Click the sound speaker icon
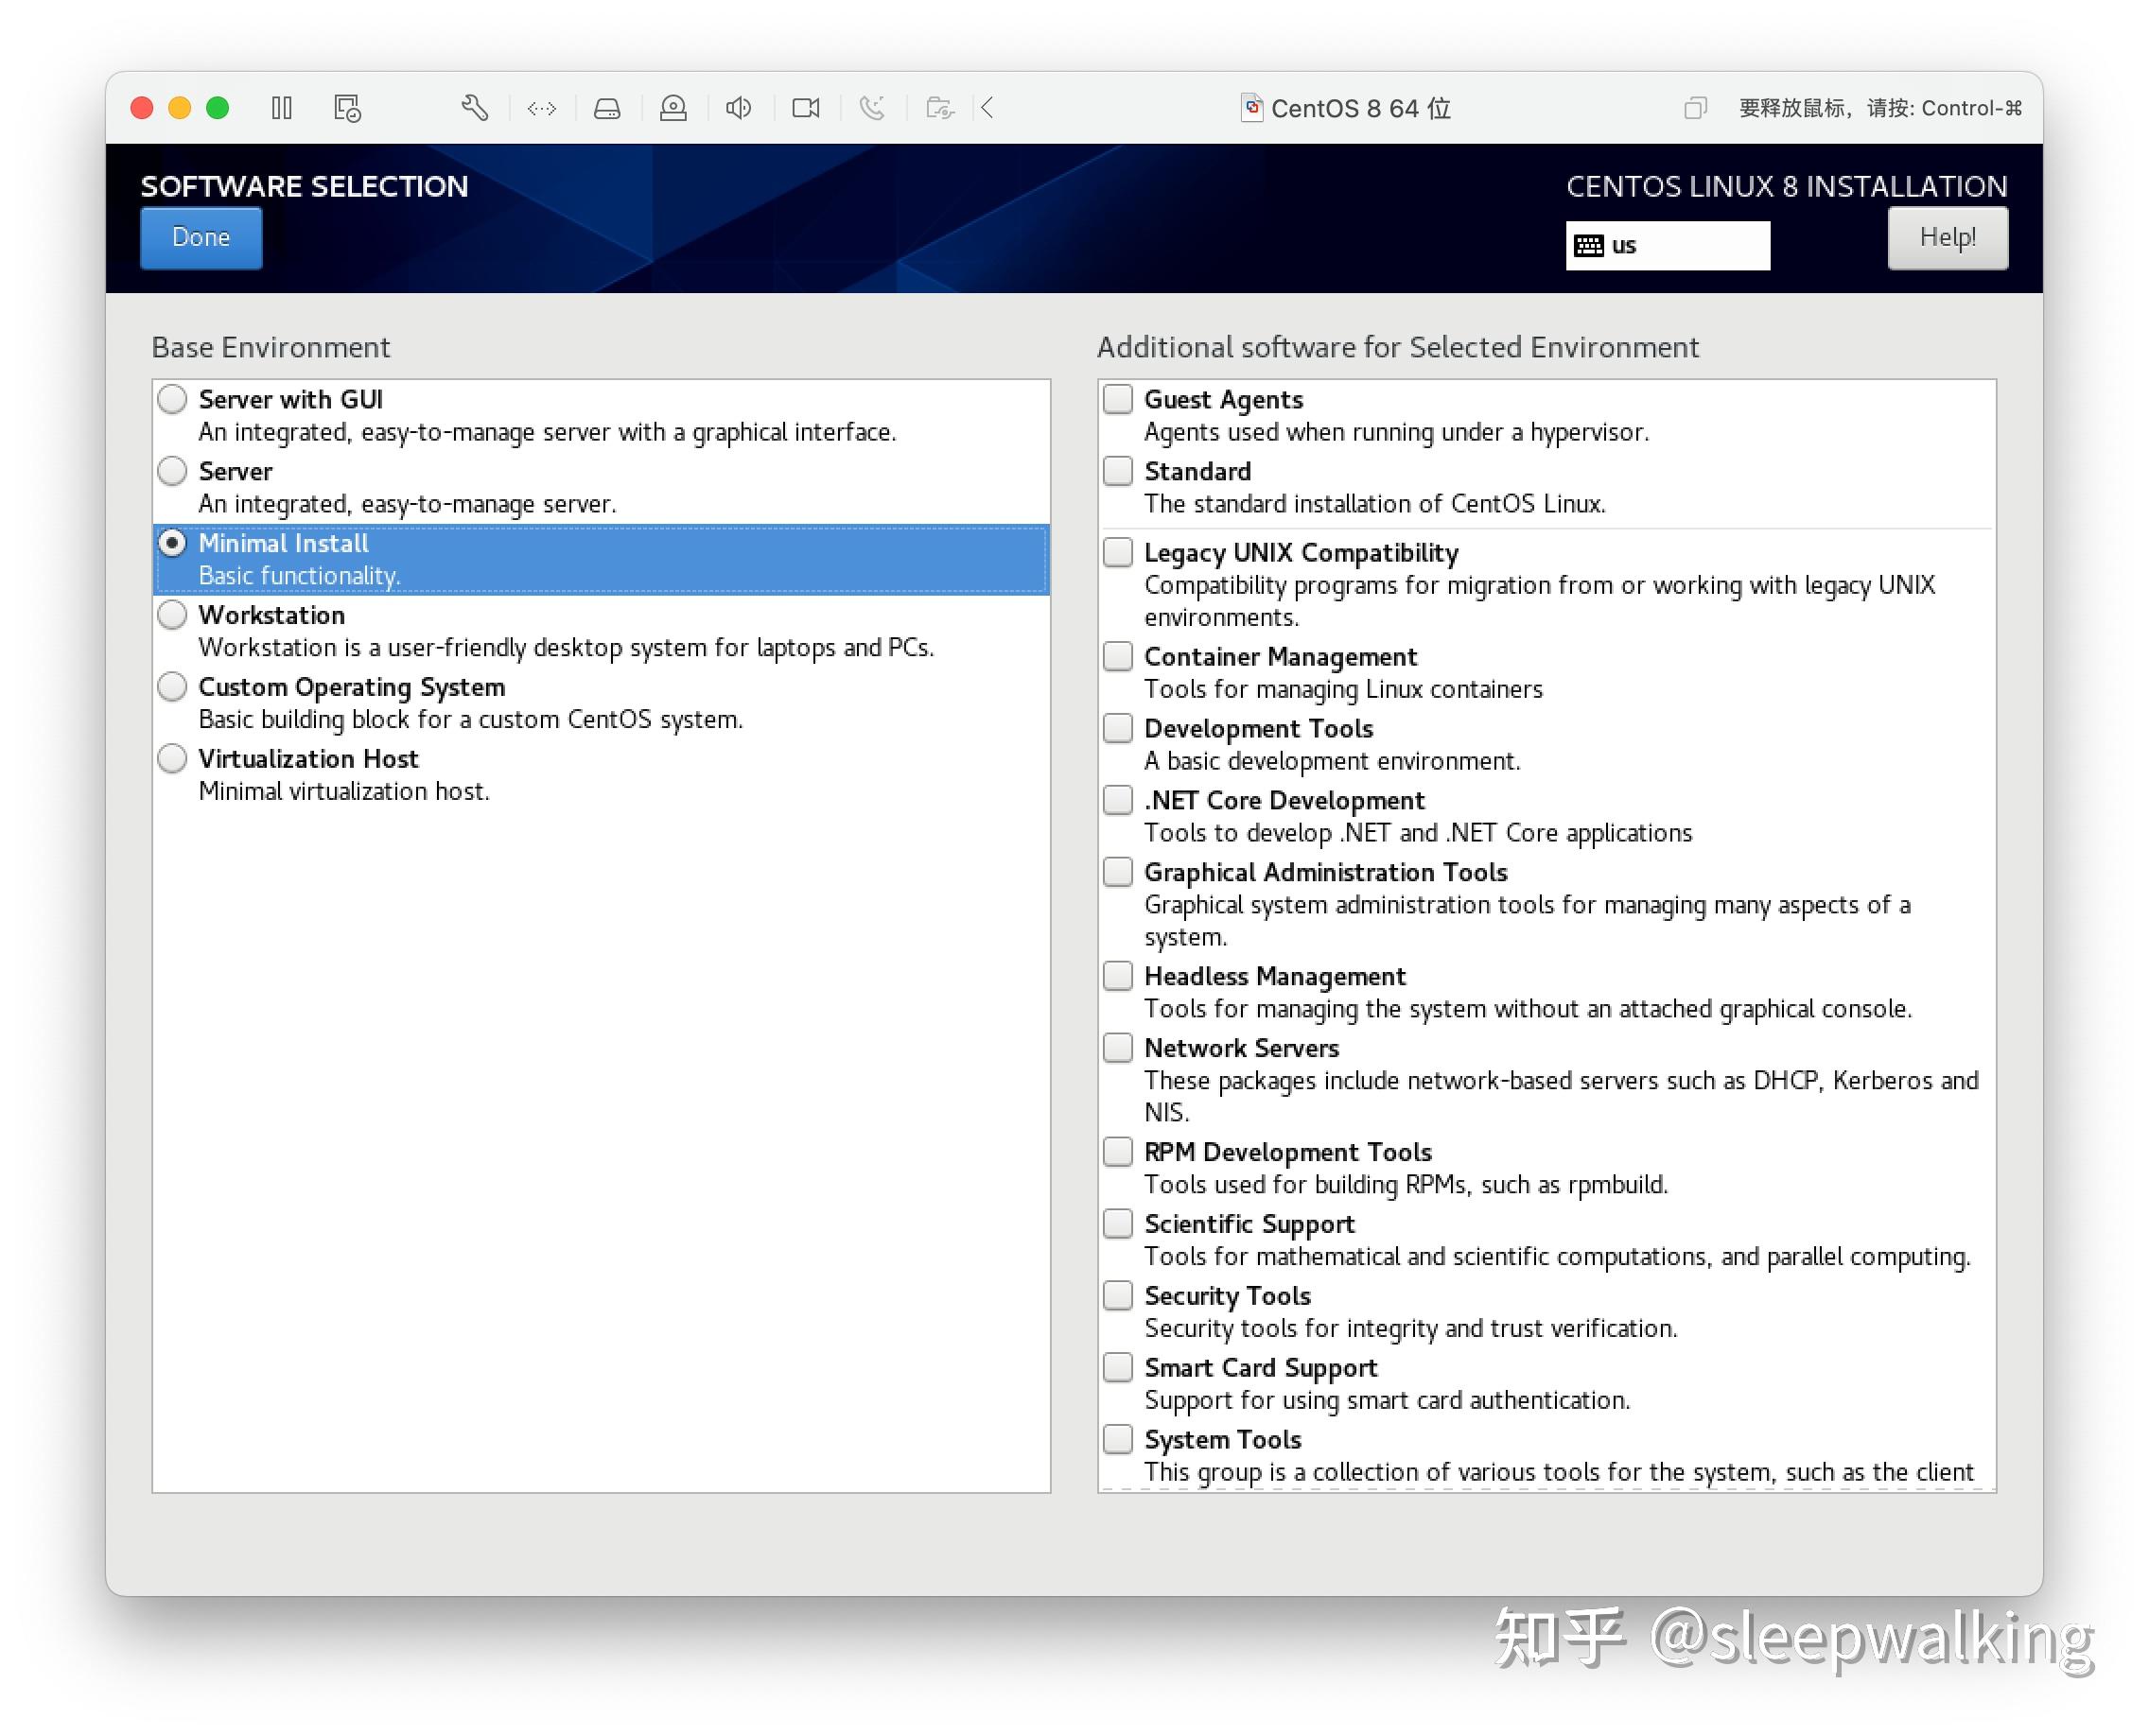The height and width of the screenshot is (1736, 2149). pyautogui.click(x=739, y=108)
